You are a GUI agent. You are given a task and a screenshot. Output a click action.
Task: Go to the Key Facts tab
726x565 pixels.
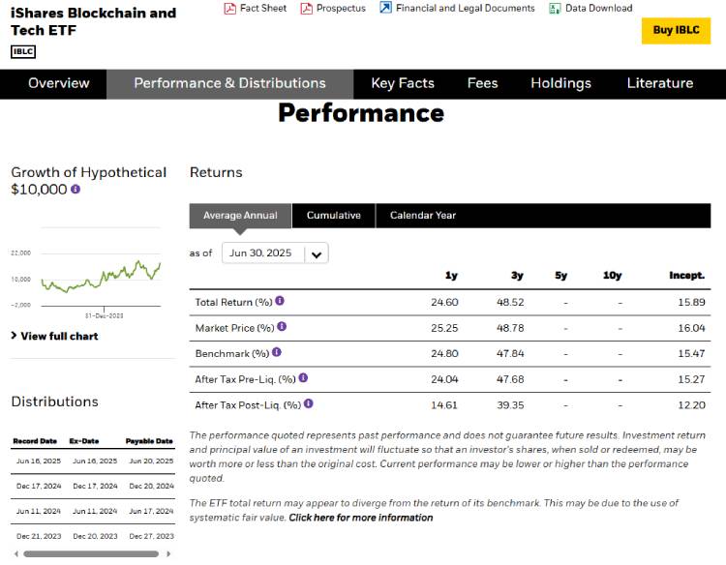point(403,83)
